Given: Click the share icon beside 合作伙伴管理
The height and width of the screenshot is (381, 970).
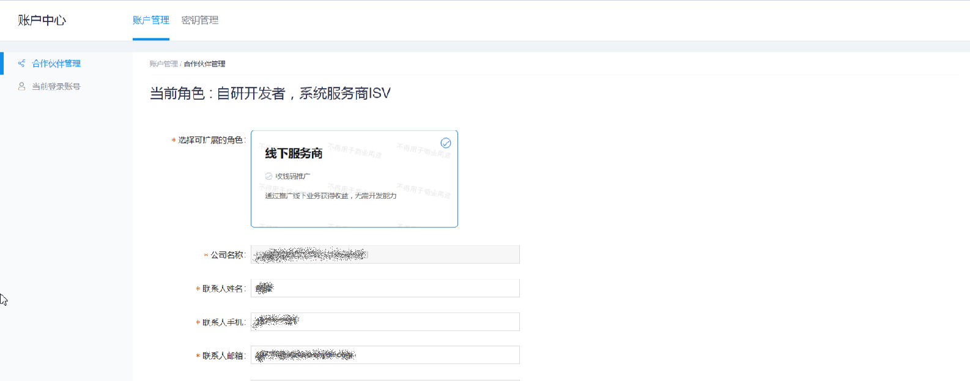Looking at the screenshot, I should click(21, 64).
